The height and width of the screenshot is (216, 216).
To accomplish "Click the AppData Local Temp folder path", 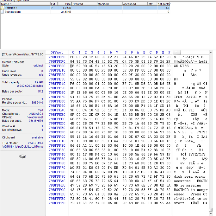I will click(22, 147).
